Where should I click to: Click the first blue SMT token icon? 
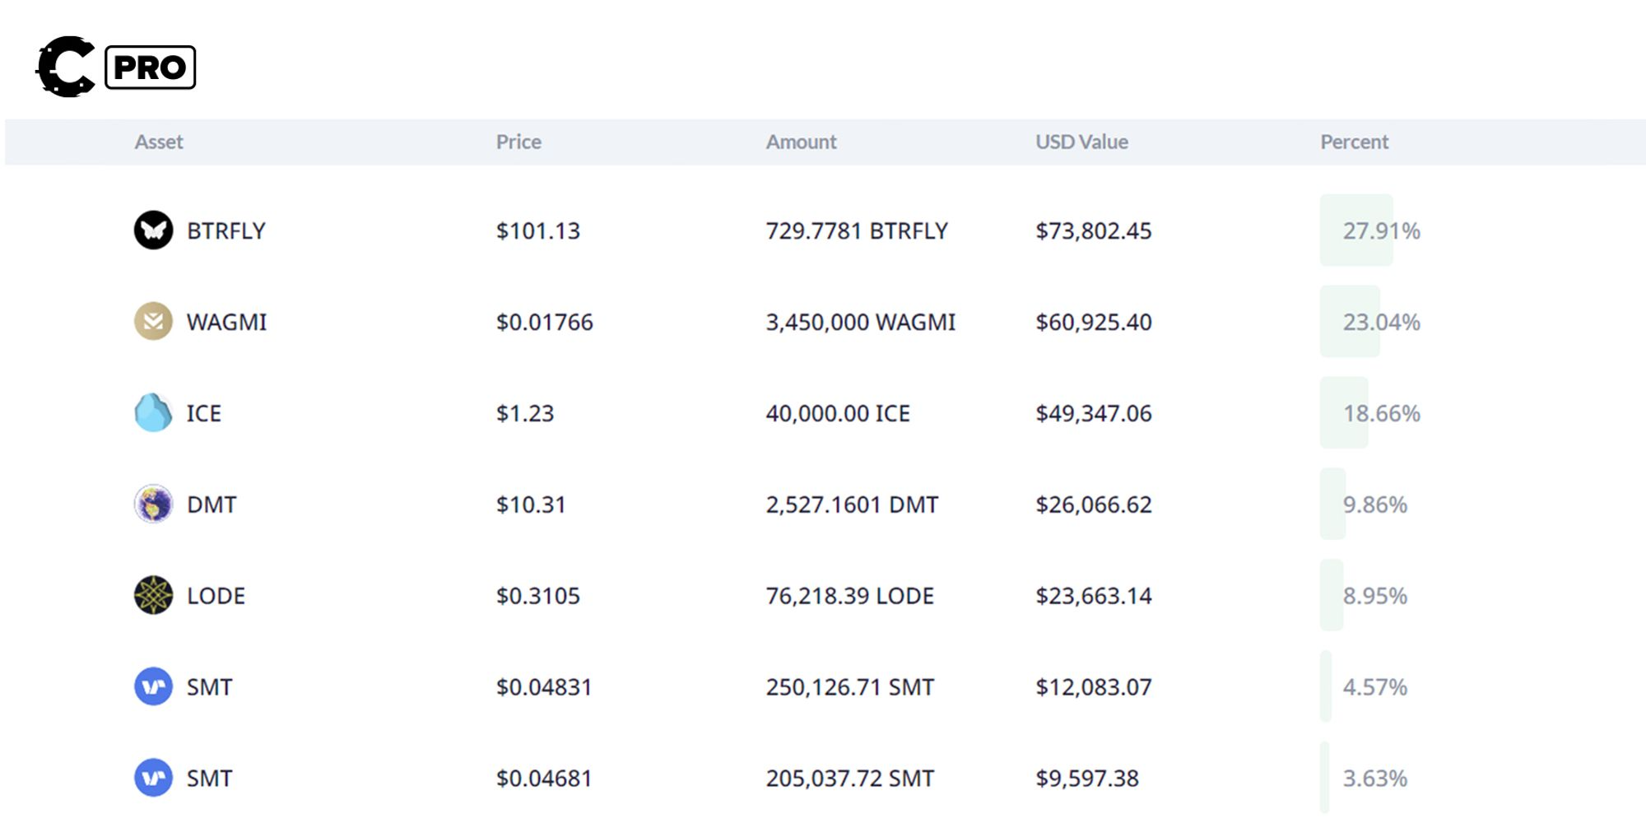click(x=153, y=686)
